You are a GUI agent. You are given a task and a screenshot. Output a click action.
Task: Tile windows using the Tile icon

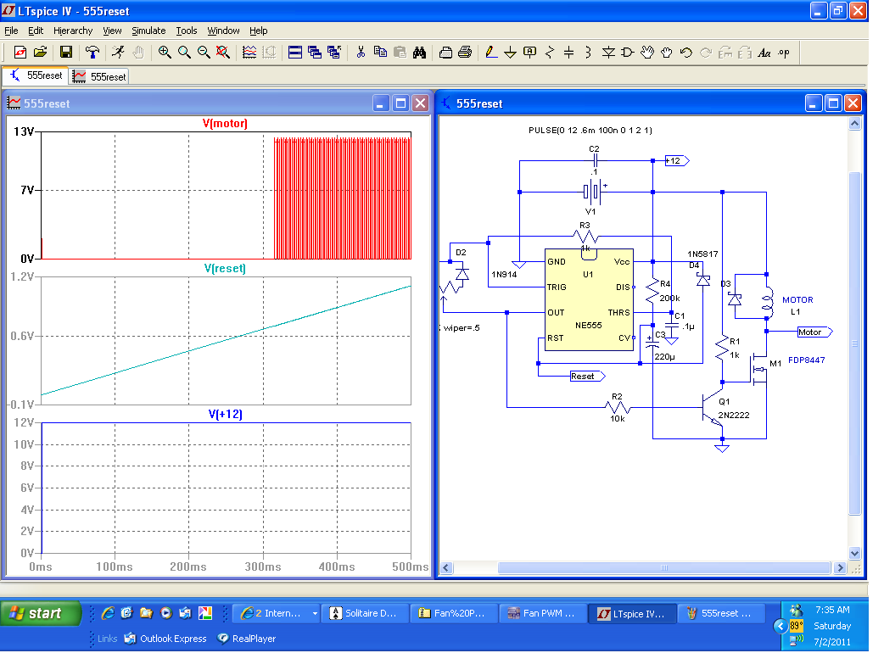[x=295, y=53]
